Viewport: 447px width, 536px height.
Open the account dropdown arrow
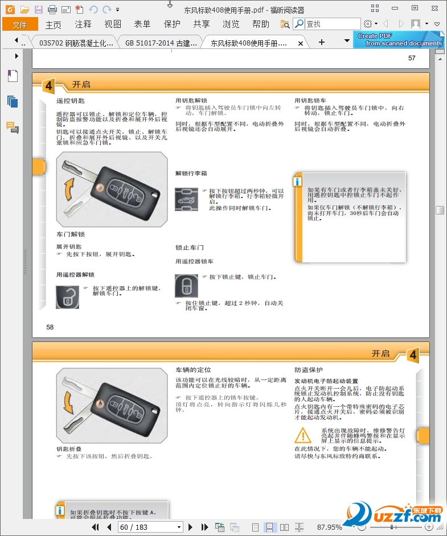(x=427, y=24)
